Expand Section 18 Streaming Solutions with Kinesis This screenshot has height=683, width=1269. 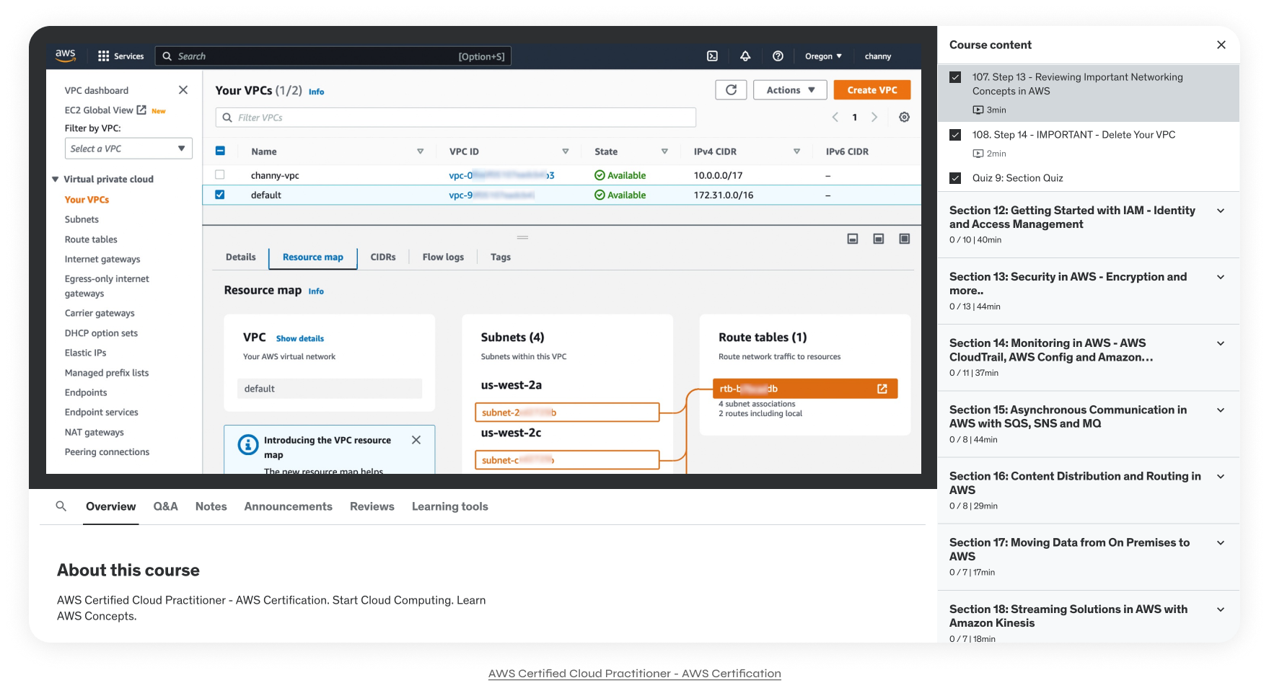click(x=1221, y=609)
